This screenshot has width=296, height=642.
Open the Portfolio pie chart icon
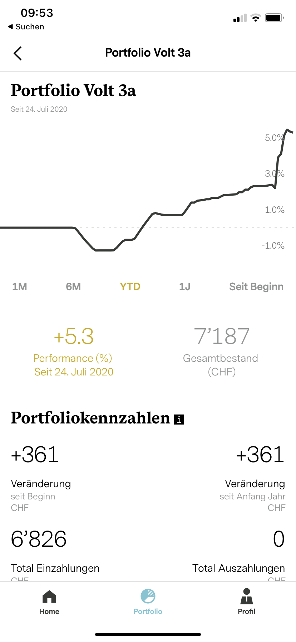click(x=148, y=597)
